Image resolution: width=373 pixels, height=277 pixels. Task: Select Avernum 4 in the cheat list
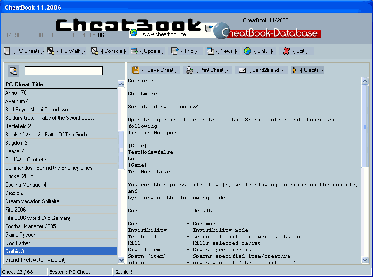(60, 101)
